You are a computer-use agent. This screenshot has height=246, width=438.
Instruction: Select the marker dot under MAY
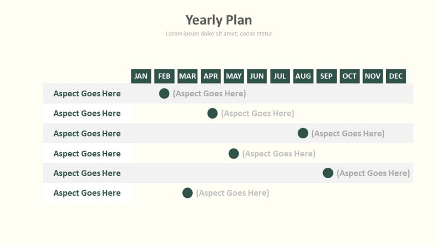coord(234,154)
